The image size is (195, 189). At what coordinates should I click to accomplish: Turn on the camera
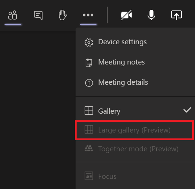point(126,15)
